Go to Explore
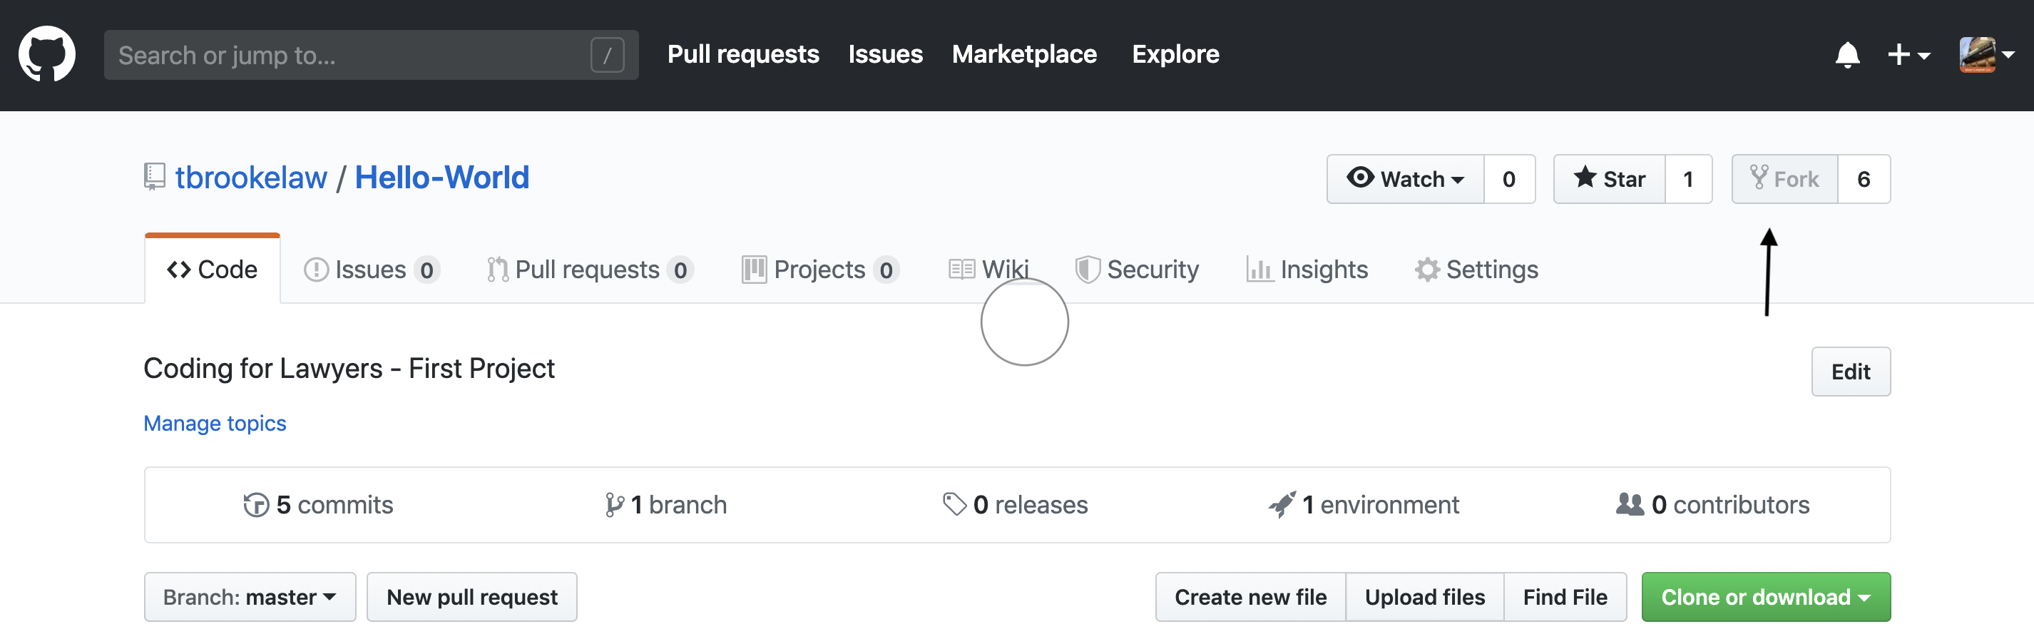Viewport: 2034px width, 629px height. [1175, 54]
